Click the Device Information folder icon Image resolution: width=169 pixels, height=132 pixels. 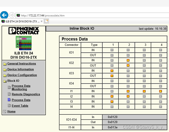5,70
